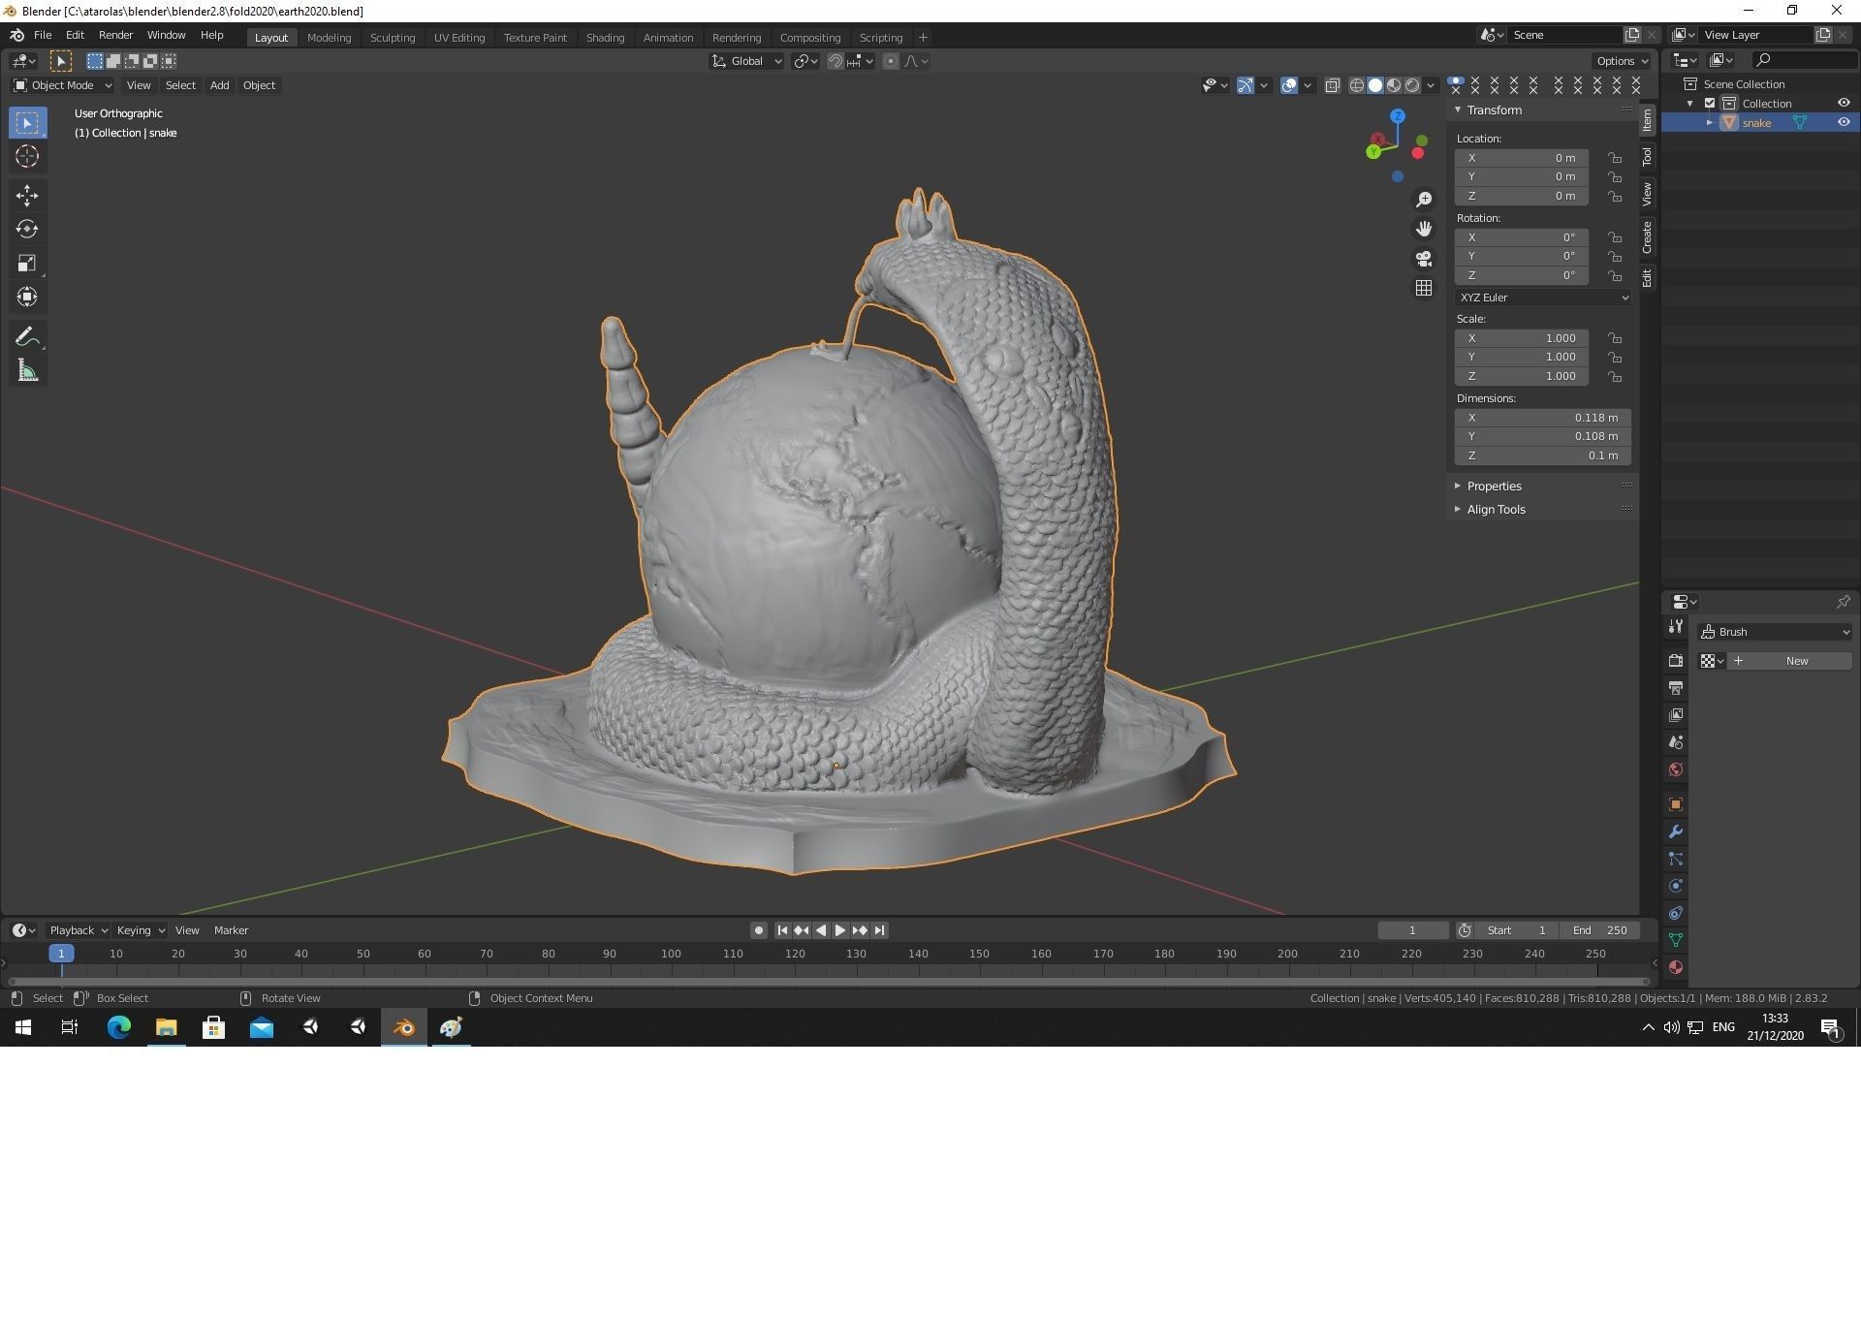Select the Cursor tool in left toolbar

click(27, 156)
